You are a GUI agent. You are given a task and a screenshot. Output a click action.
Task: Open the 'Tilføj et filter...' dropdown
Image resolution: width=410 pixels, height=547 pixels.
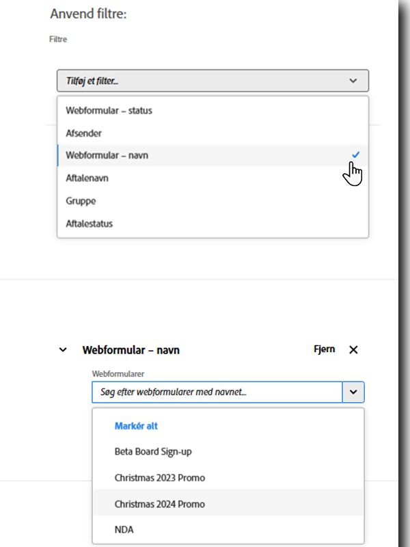coord(213,81)
